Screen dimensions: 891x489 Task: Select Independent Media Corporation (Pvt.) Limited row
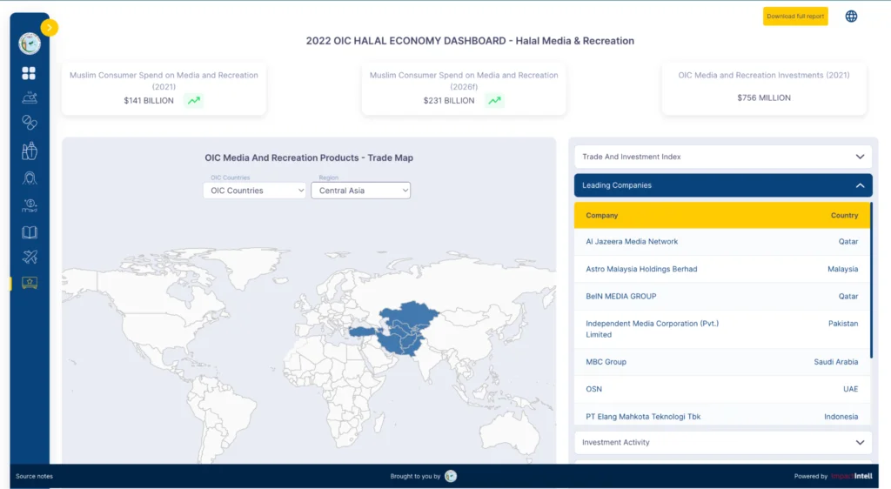[721, 330]
